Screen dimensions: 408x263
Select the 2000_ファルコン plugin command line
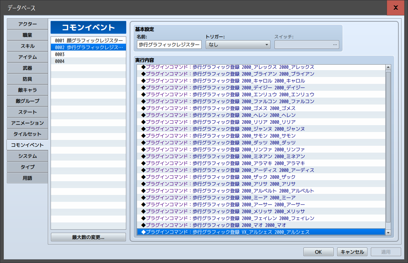(261, 101)
